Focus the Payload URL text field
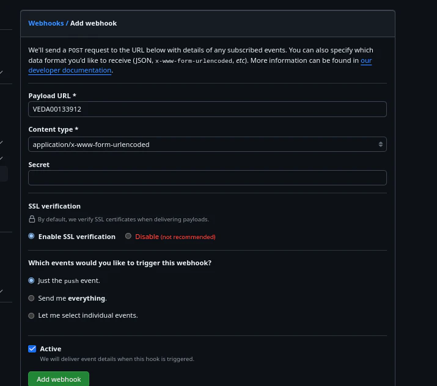437x386 pixels. pos(207,109)
